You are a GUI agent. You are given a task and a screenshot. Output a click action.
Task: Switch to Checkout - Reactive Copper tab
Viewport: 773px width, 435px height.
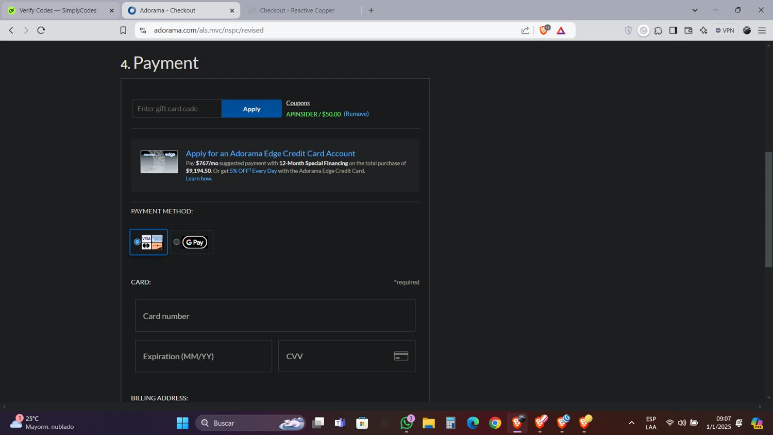click(x=297, y=10)
